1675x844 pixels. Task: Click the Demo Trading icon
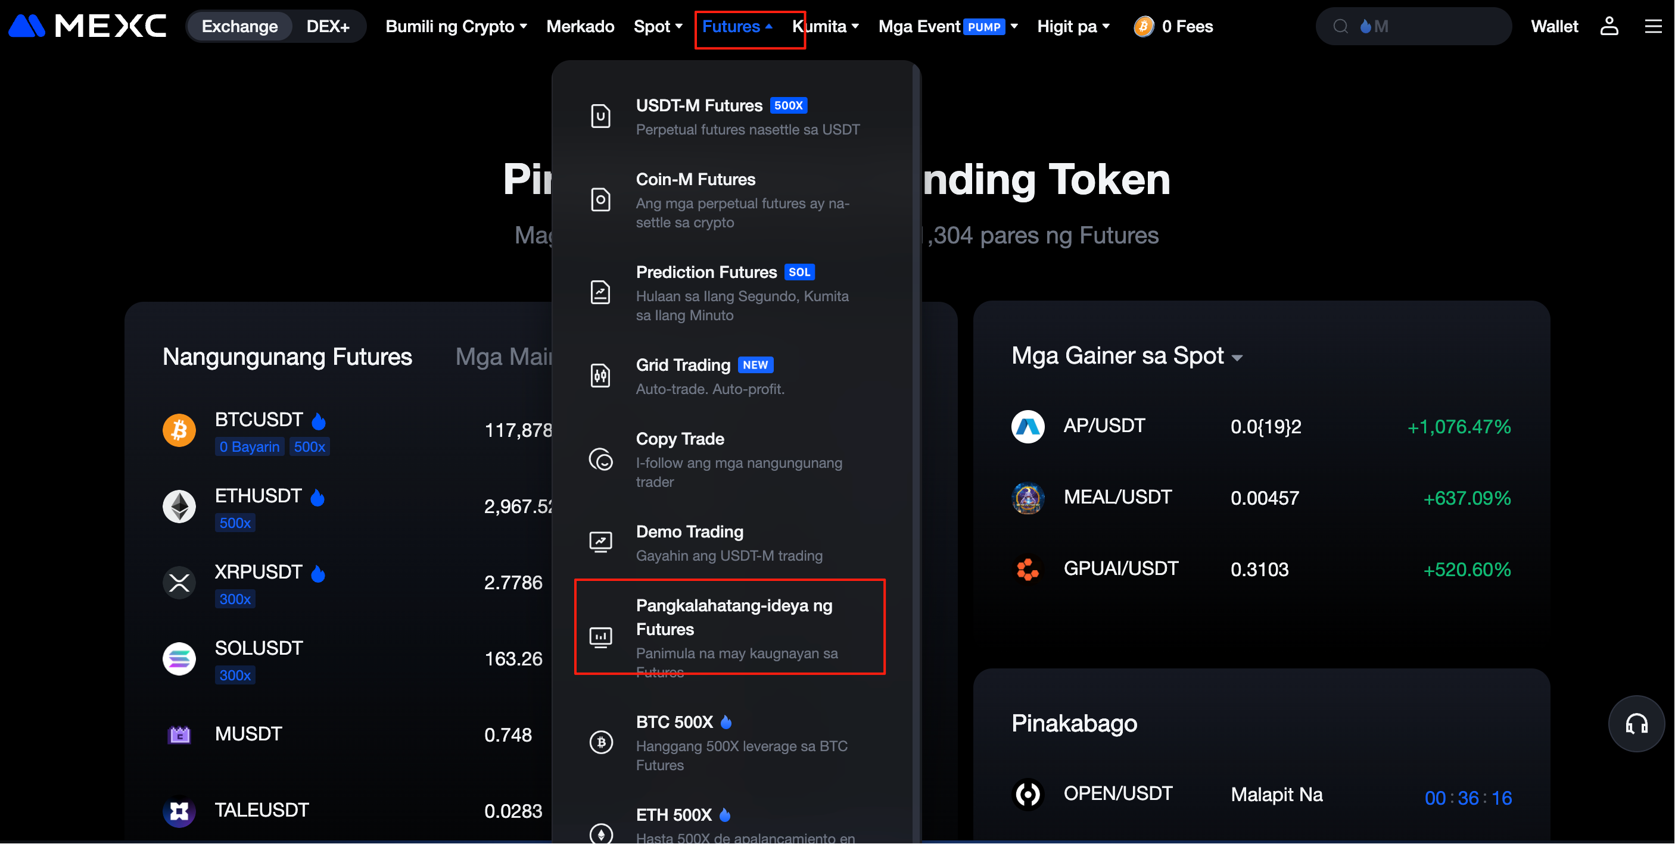click(x=600, y=542)
